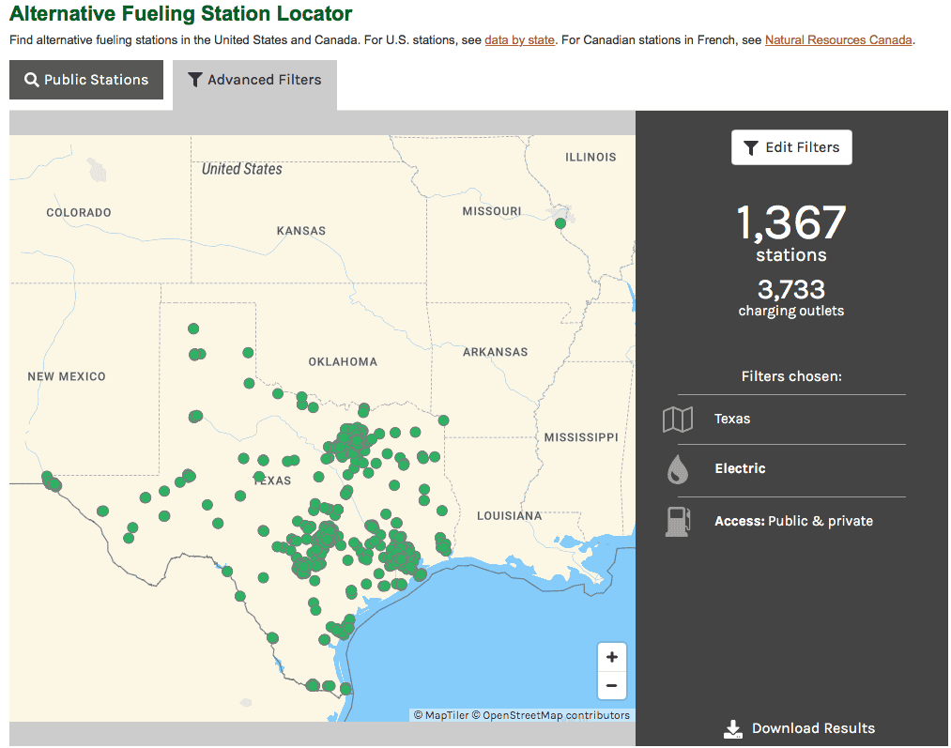Click the magnifier icon on Public Stations
The width and height of the screenshot is (951, 748).
(x=32, y=80)
